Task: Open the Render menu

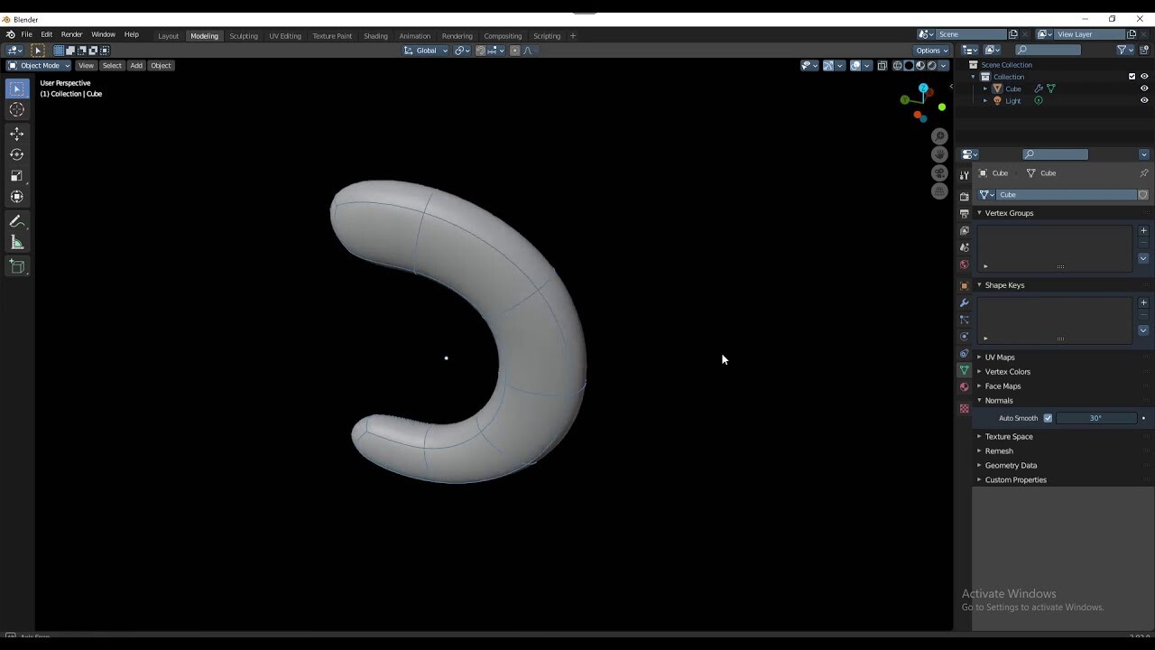Action: 71,34
